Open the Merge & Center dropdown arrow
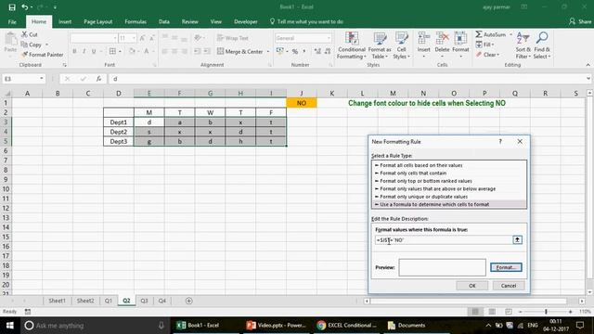This screenshot has height=334, width=594. click(x=268, y=52)
